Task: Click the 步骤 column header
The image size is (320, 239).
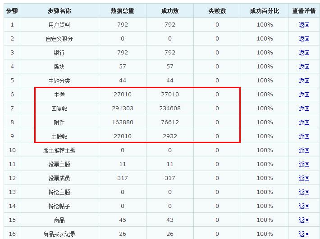Action: pos(12,11)
